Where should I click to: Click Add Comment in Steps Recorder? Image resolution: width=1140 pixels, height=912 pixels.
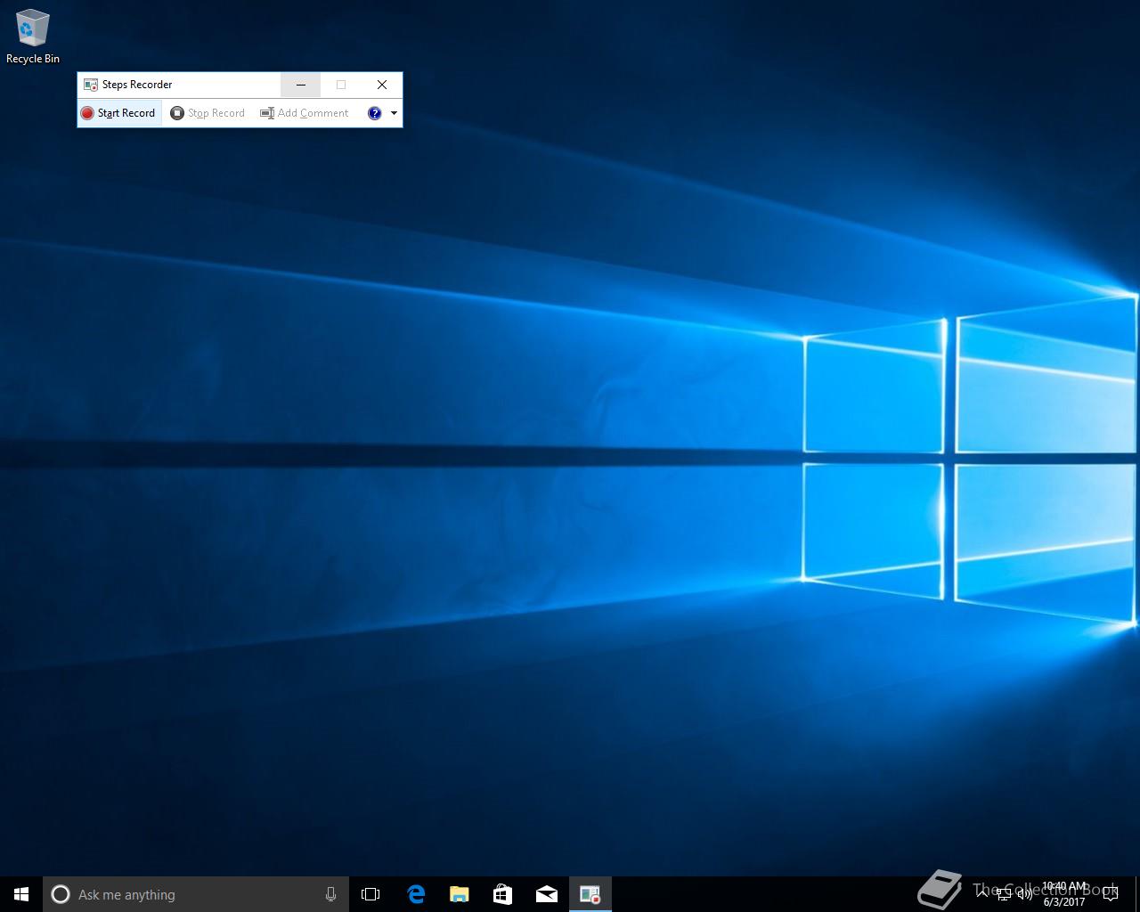(305, 113)
